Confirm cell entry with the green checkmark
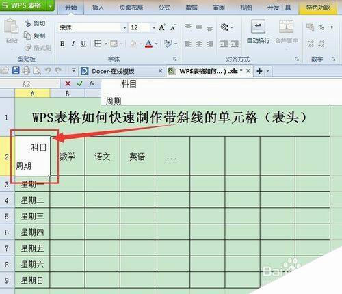 (79, 83)
